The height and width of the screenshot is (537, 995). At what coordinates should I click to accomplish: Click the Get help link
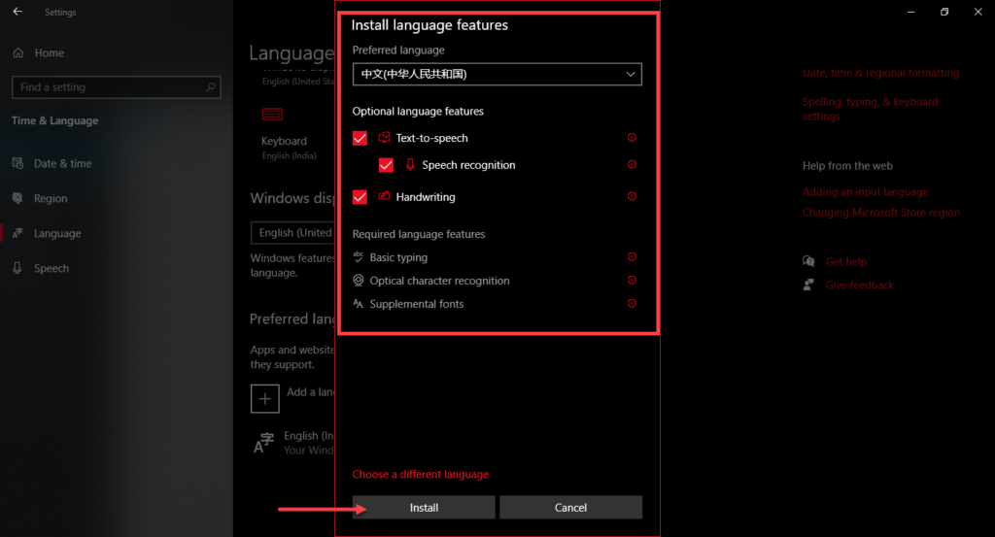[846, 261]
